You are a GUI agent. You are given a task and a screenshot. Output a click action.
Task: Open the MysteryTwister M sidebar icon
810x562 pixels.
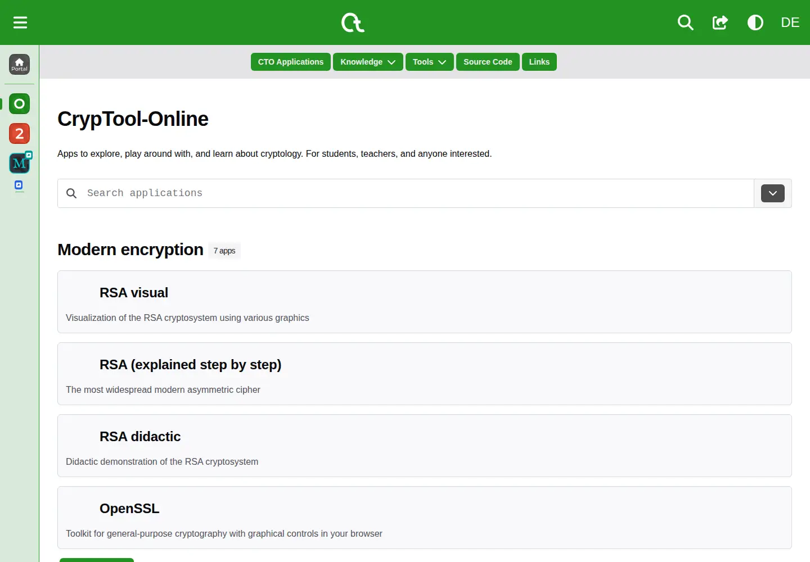tap(20, 163)
